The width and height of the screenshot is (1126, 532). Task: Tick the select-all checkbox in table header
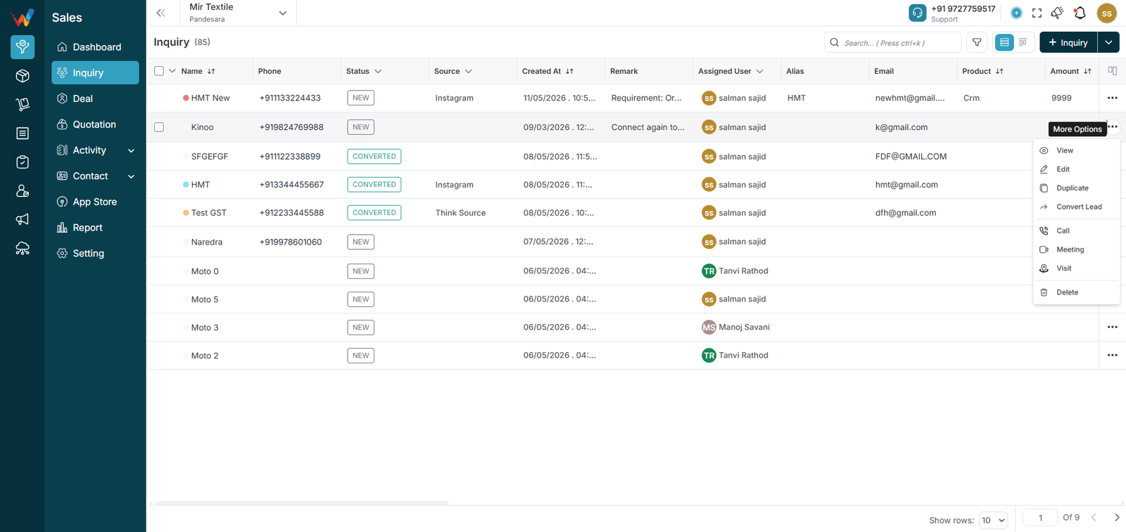(159, 71)
